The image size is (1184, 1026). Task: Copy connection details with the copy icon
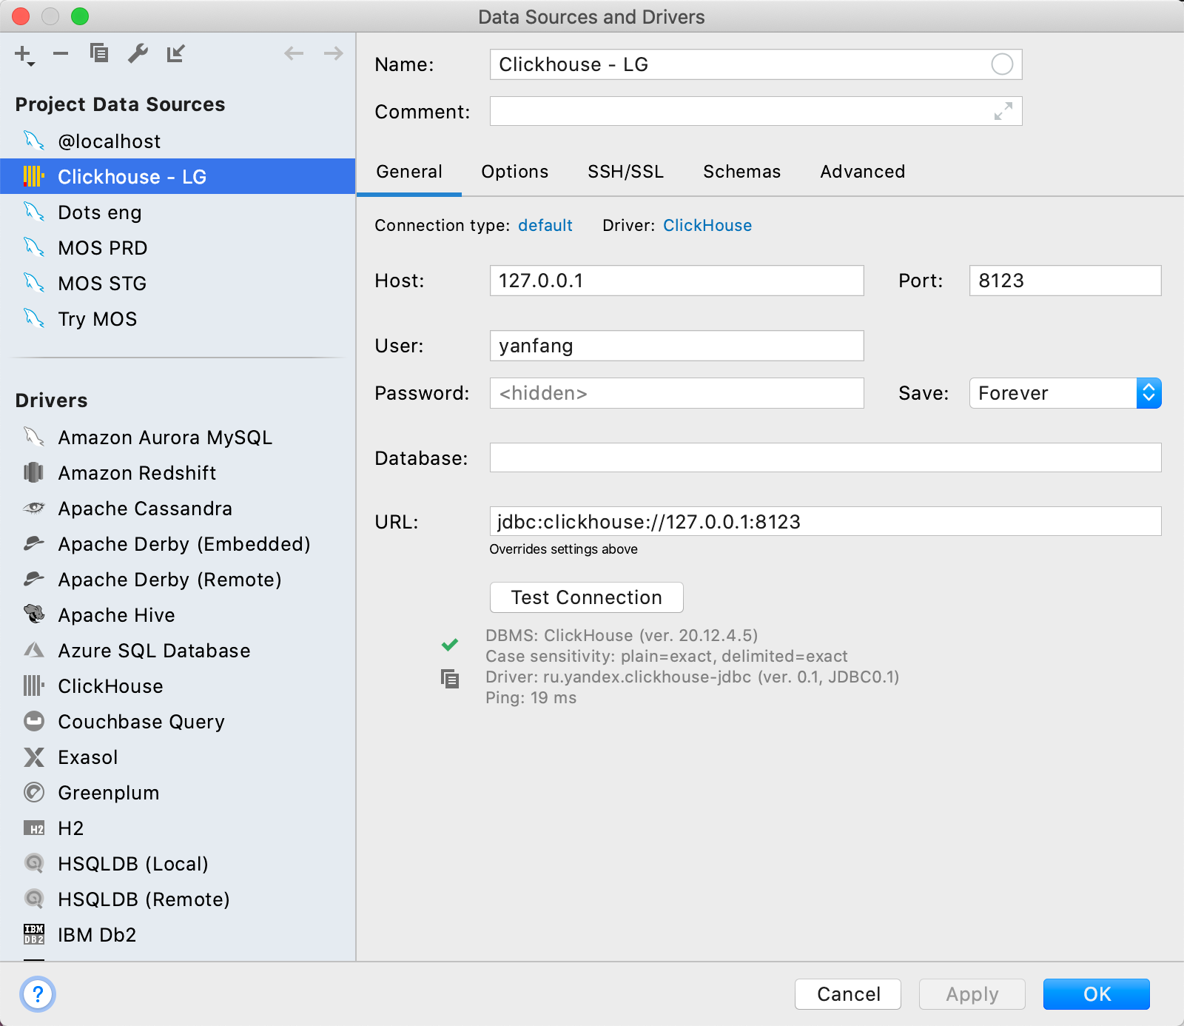point(450,678)
